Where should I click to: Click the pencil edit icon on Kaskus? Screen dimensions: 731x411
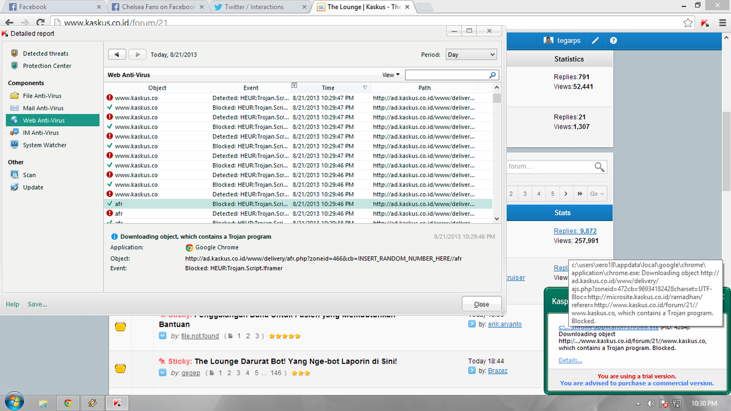[595, 41]
